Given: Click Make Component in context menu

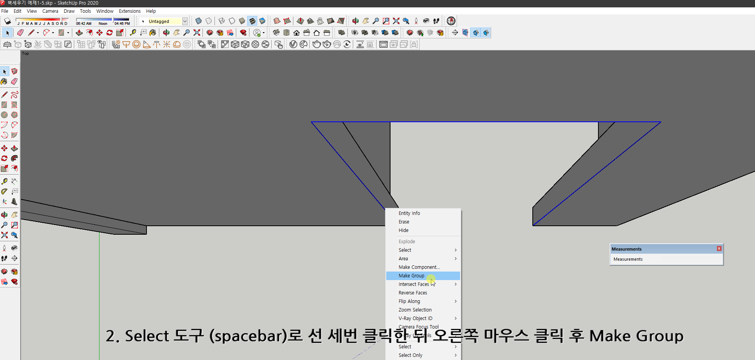Looking at the screenshot, I should click(423, 267).
